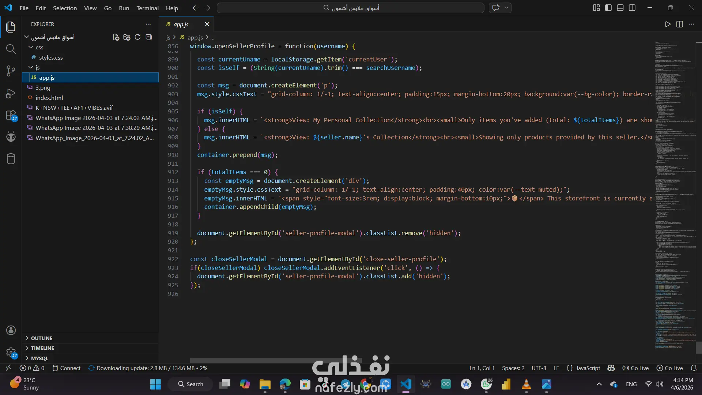This screenshot has height=395, width=702.
Task: Run the code with play icon
Action: coord(668,24)
